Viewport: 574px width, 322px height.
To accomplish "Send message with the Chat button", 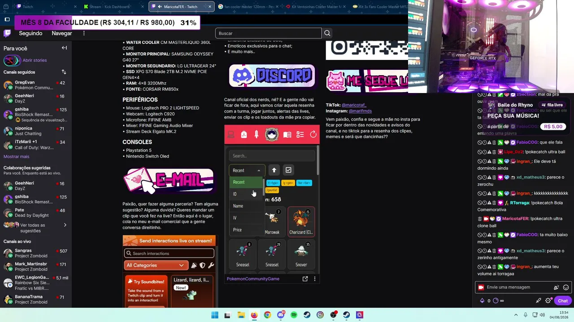I will point(563,301).
